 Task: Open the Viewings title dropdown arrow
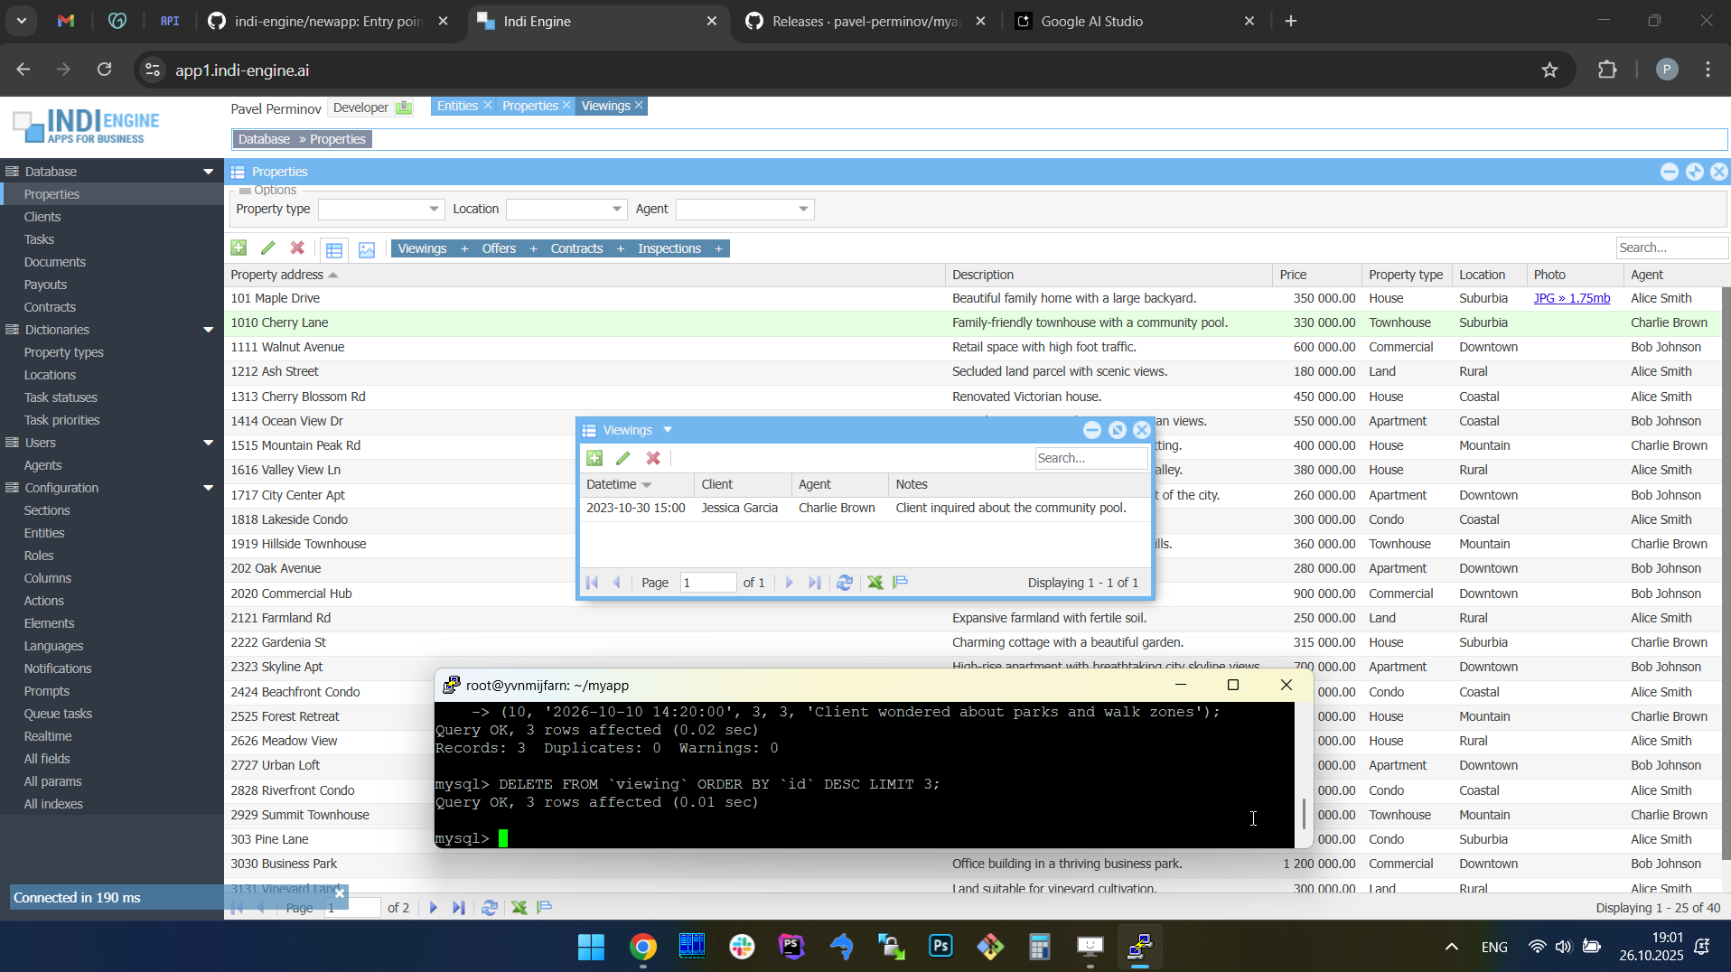[668, 430]
